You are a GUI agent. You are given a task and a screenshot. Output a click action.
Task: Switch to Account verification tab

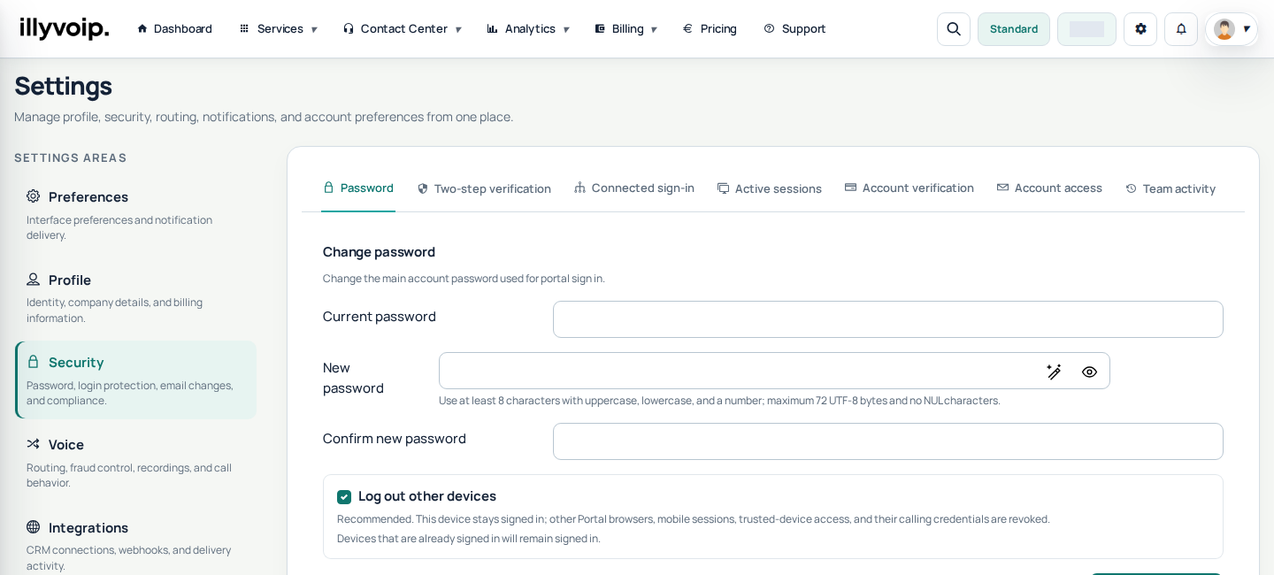click(909, 188)
